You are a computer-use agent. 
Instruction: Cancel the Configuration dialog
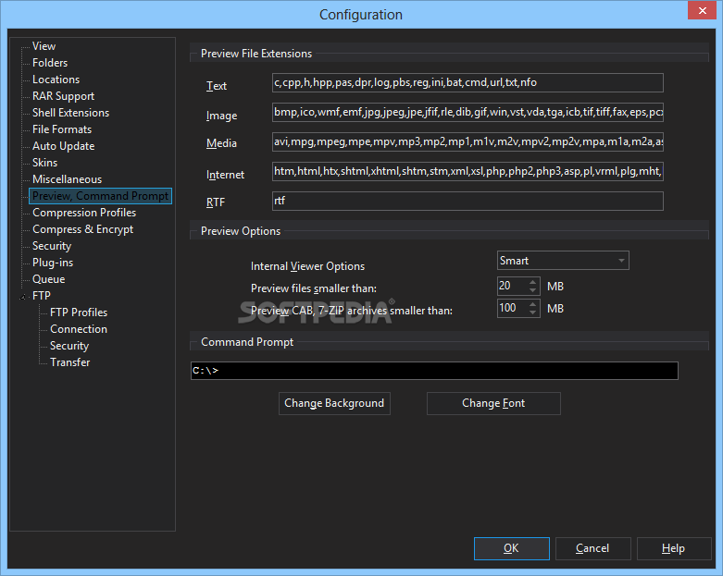[x=592, y=548]
